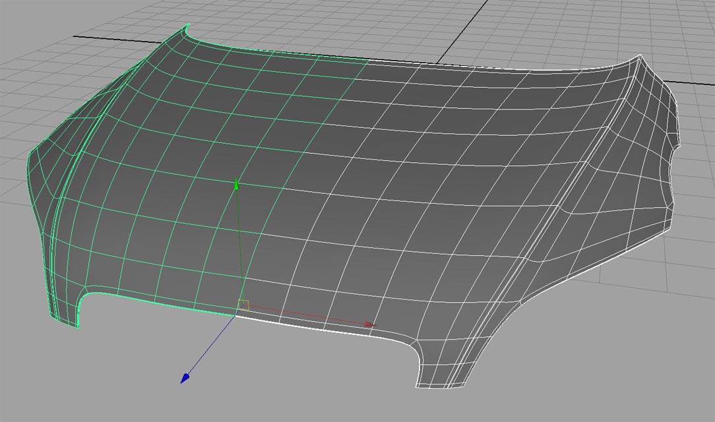Click the blue Z-axis arrow handle
Screen dimensions: 715x422
coord(185,378)
